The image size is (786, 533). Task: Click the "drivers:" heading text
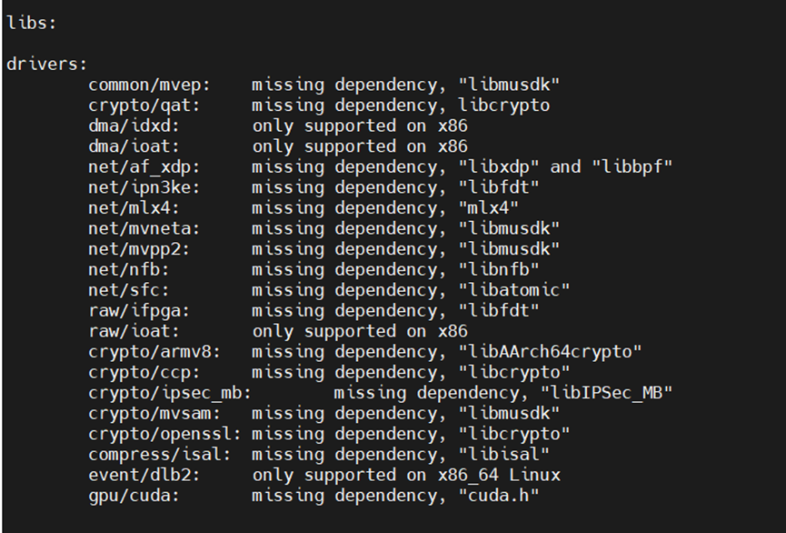pos(46,65)
